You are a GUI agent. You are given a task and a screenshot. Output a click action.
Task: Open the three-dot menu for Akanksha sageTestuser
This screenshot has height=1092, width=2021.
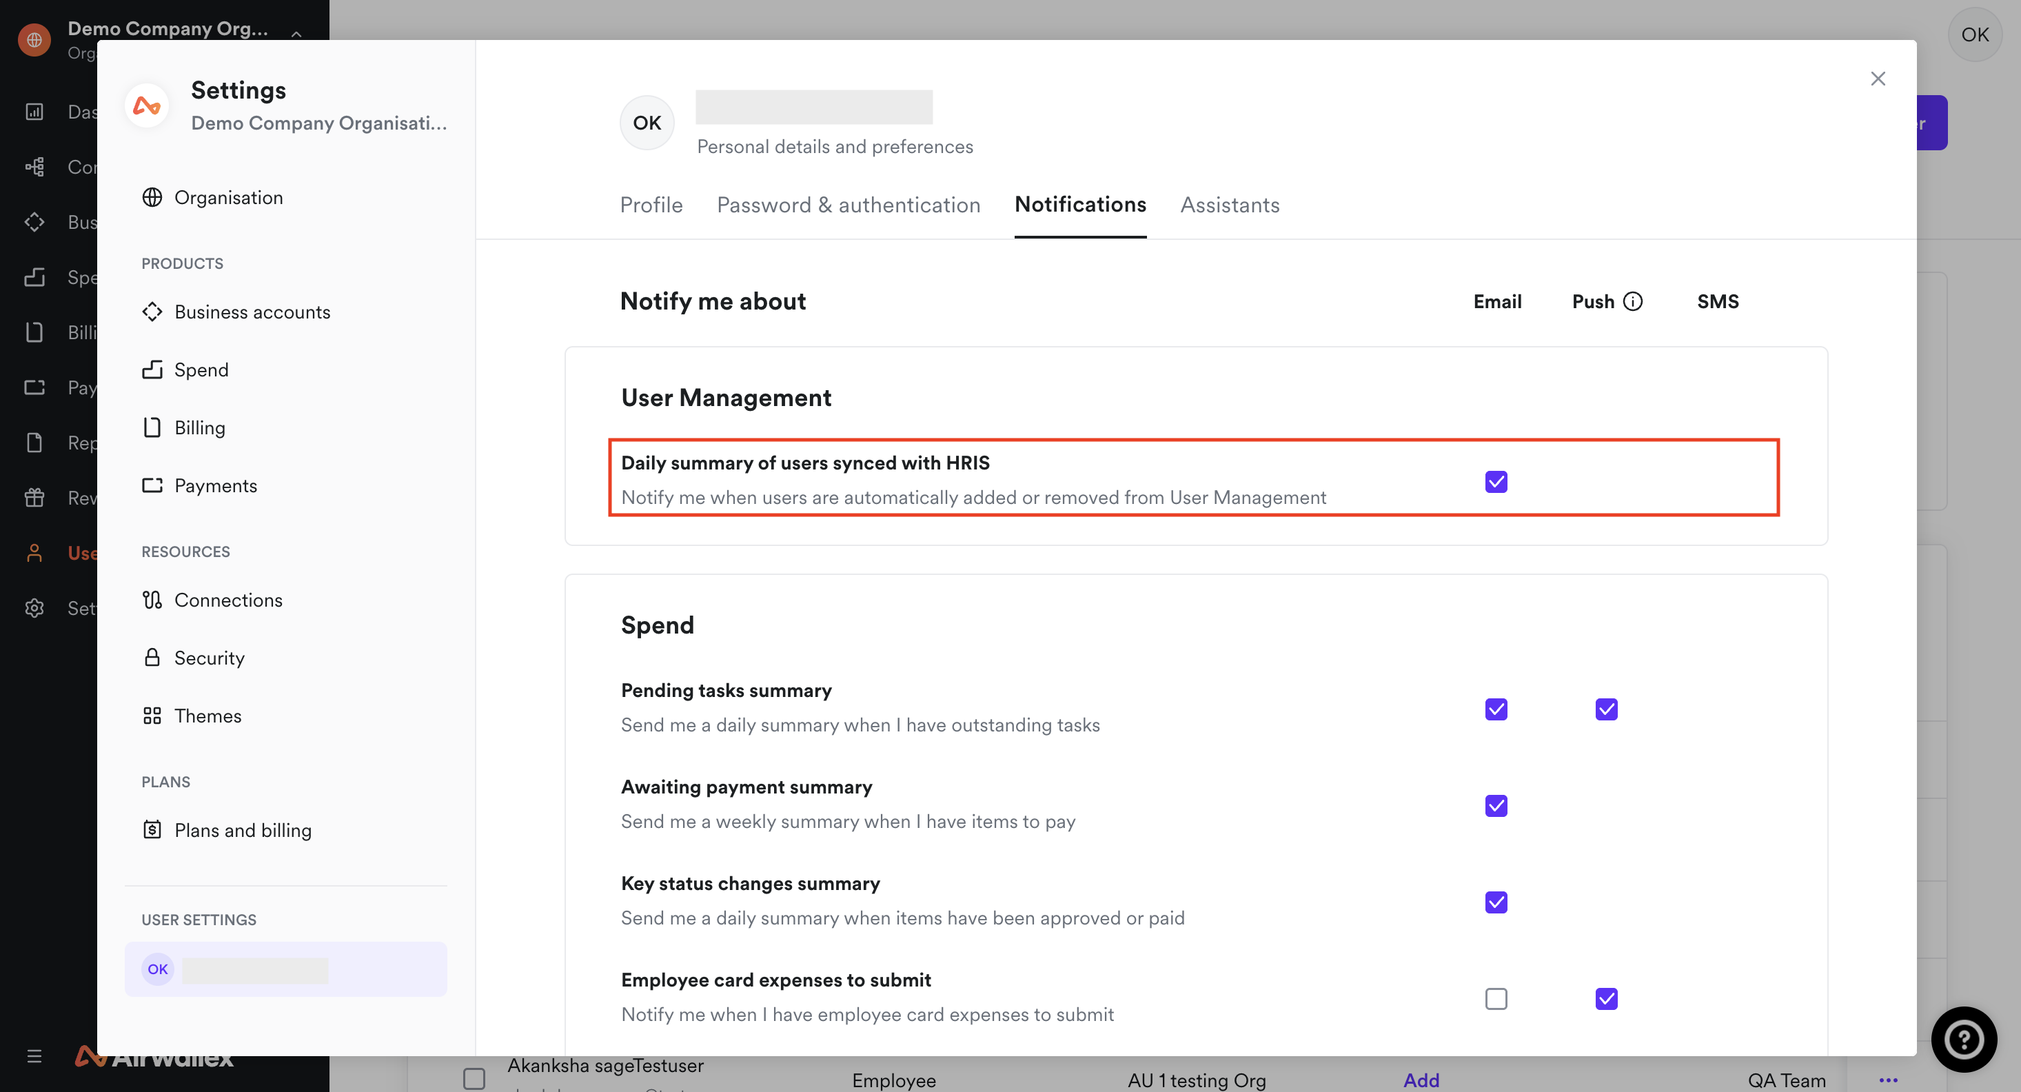(1889, 1080)
